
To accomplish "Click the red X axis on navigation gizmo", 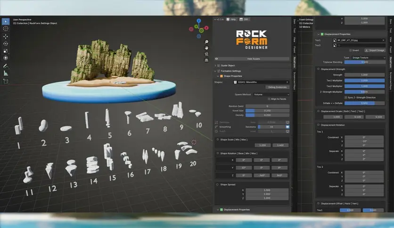I will pyautogui.click(x=206, y=28).
